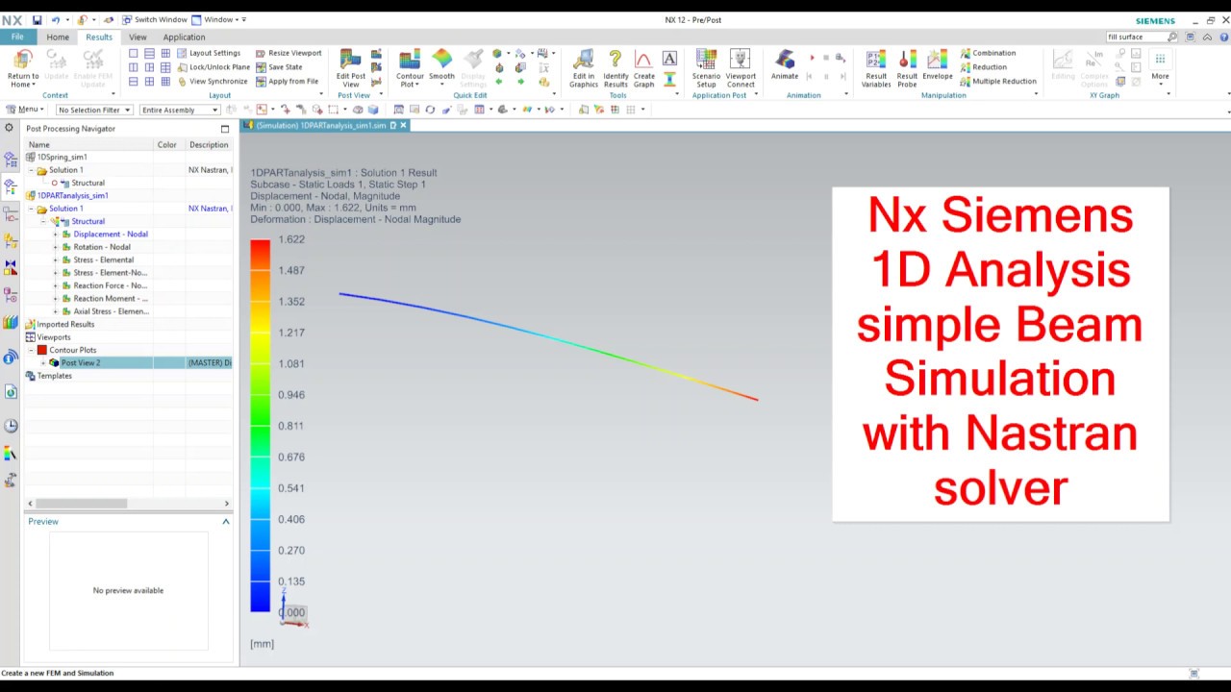1231x692 pixels.
Task: Select Post View 2 in navigator
Action: coord(81,363)
